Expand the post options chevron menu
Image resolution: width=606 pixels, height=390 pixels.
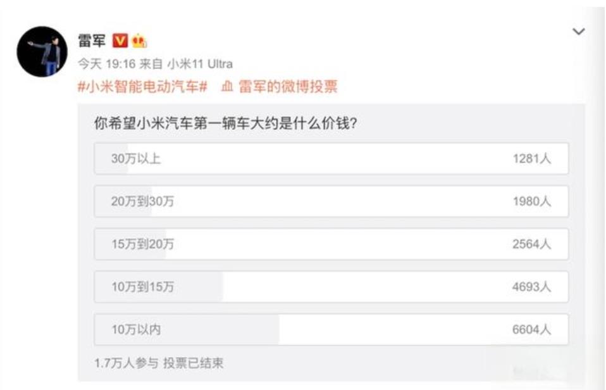pyautogui.click(x=579, y=32)
